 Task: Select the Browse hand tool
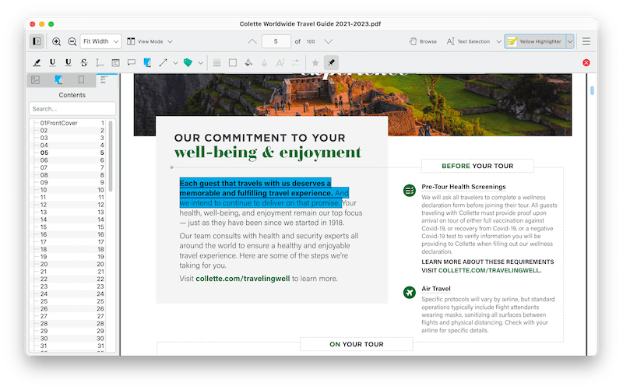[424, 41]
